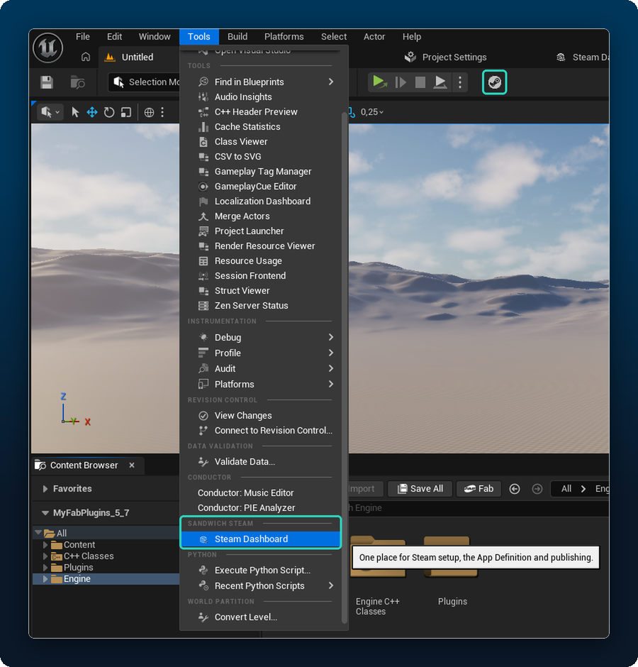Click the Steam Dashboard toolbar icon
The height and width of the screenshot is (667, 638).
pyautogui.click(x=494, y=82)
